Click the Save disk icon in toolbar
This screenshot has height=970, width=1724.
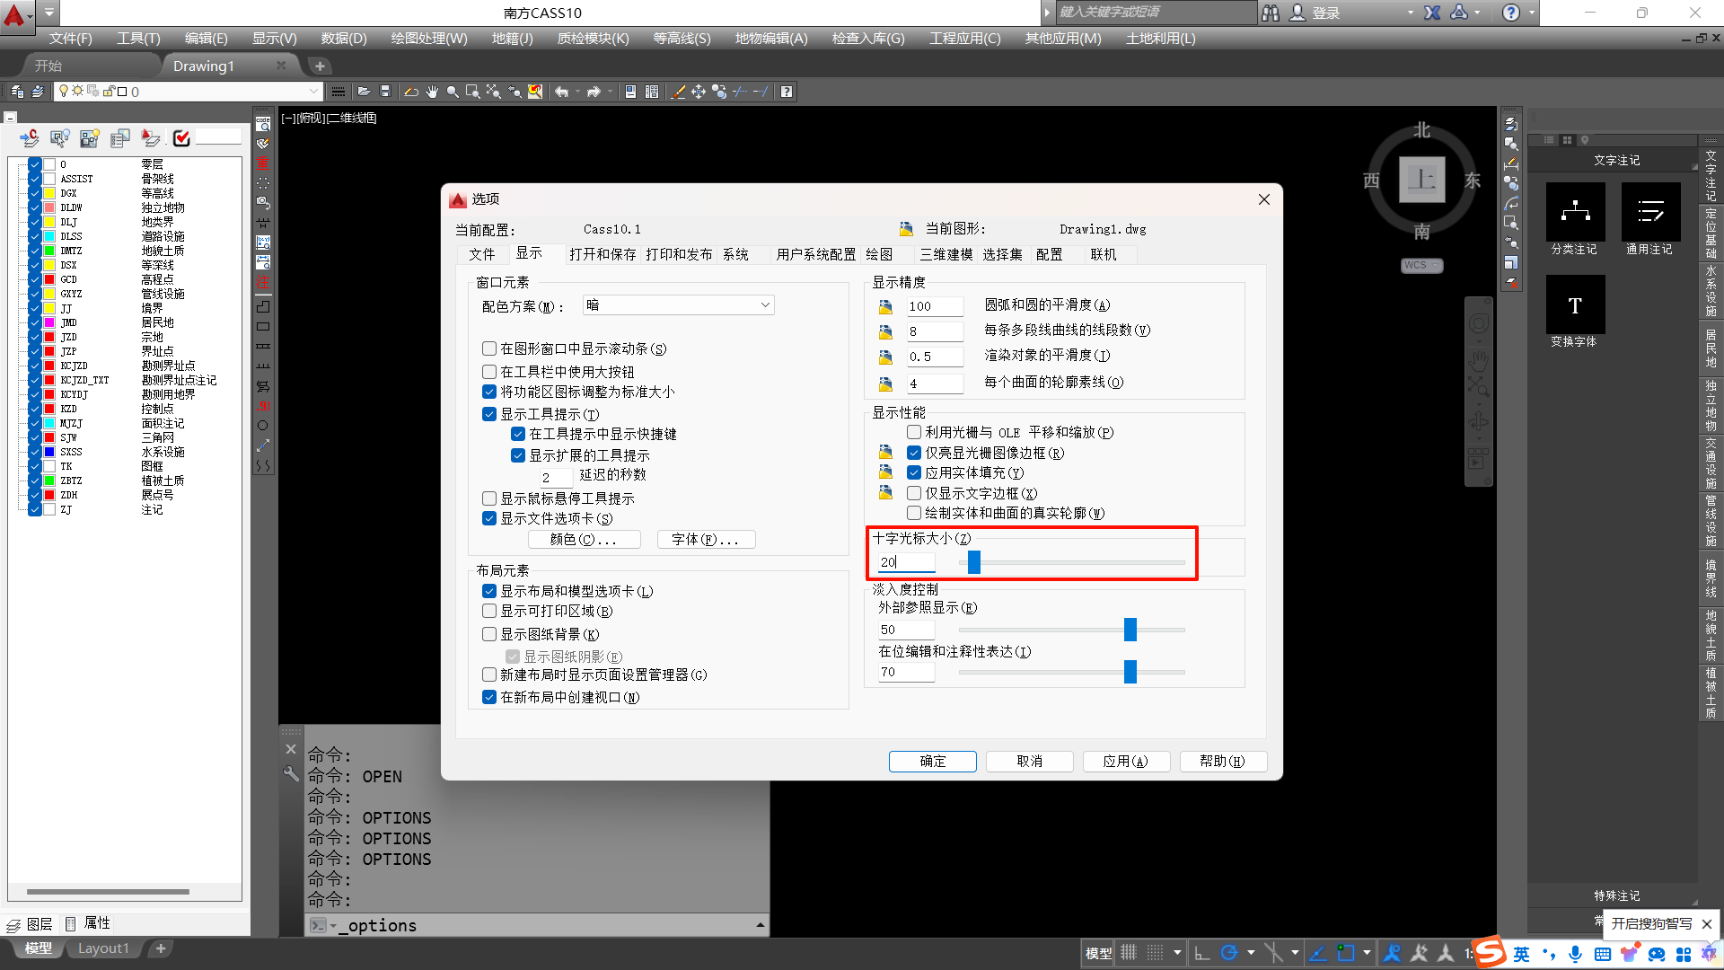(385, 92)
